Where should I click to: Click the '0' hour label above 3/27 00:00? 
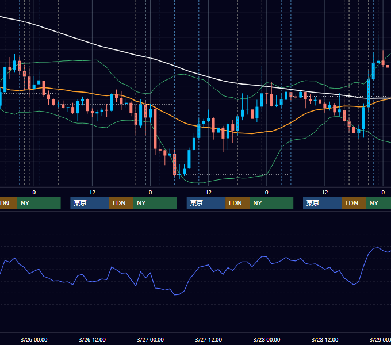click(151, 193)
